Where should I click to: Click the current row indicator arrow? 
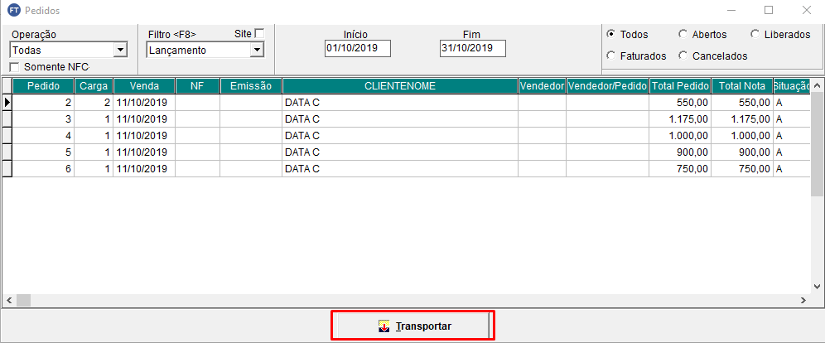pyautogui.click(x=7, y=102)
